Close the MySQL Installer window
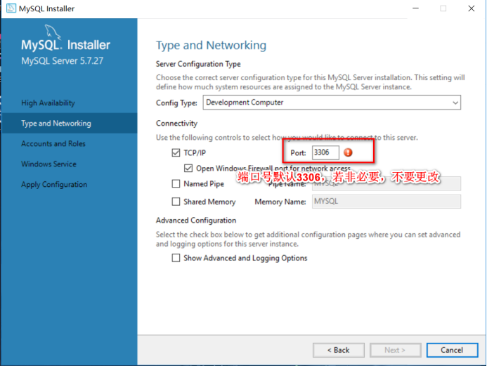The width and height of the screenshot is (487, 366). click(x=471, y=8)
